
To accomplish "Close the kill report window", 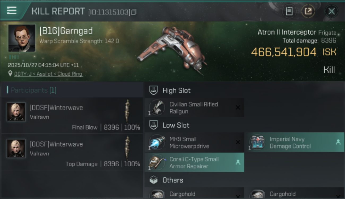I will point(331,11).
